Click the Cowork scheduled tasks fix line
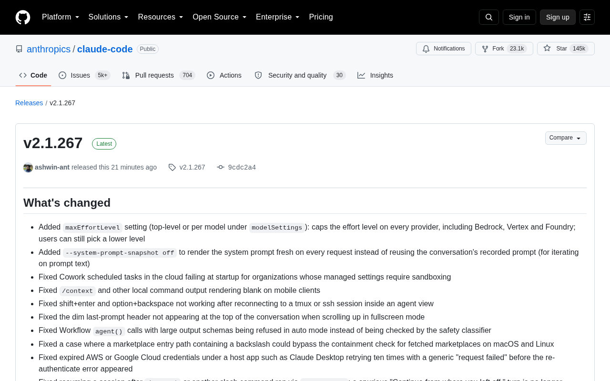Image resolution: width=610 pixels, height=381 pixels. click(x=244, y=277)
